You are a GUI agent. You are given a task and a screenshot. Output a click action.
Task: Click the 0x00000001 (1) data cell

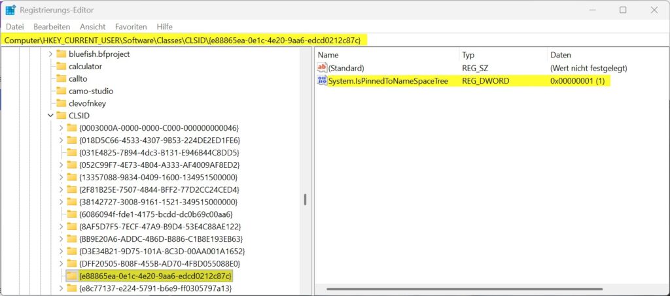coord(577,80)
